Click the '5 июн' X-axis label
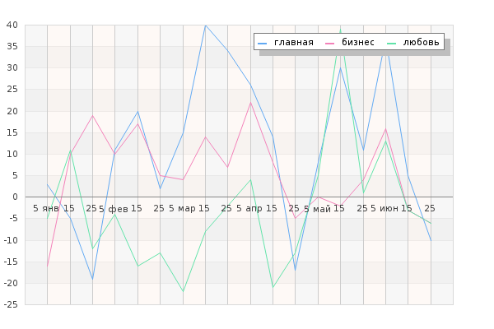 coord(384,208)
